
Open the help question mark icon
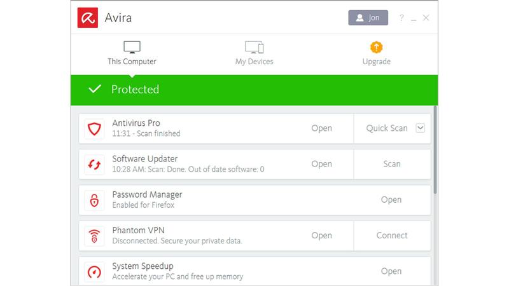click(x=401, y=18)
